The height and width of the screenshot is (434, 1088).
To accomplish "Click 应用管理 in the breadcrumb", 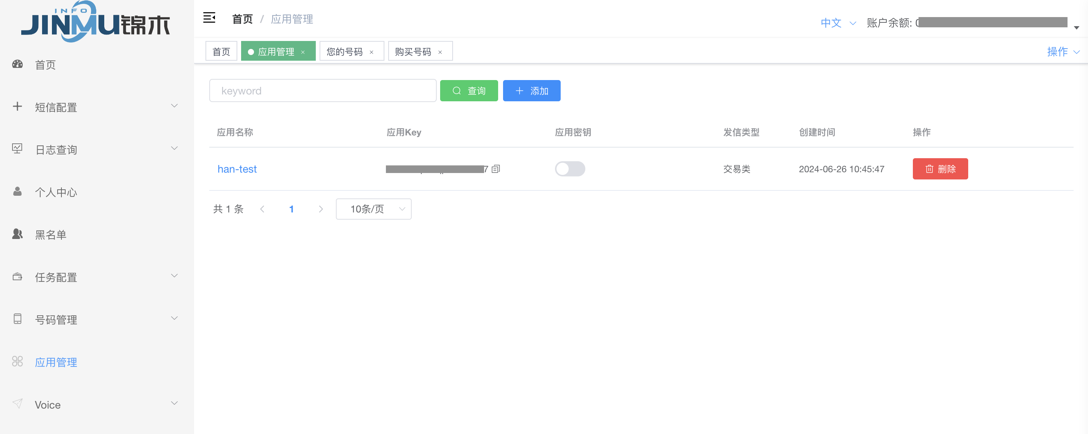I will coord(292,19).
